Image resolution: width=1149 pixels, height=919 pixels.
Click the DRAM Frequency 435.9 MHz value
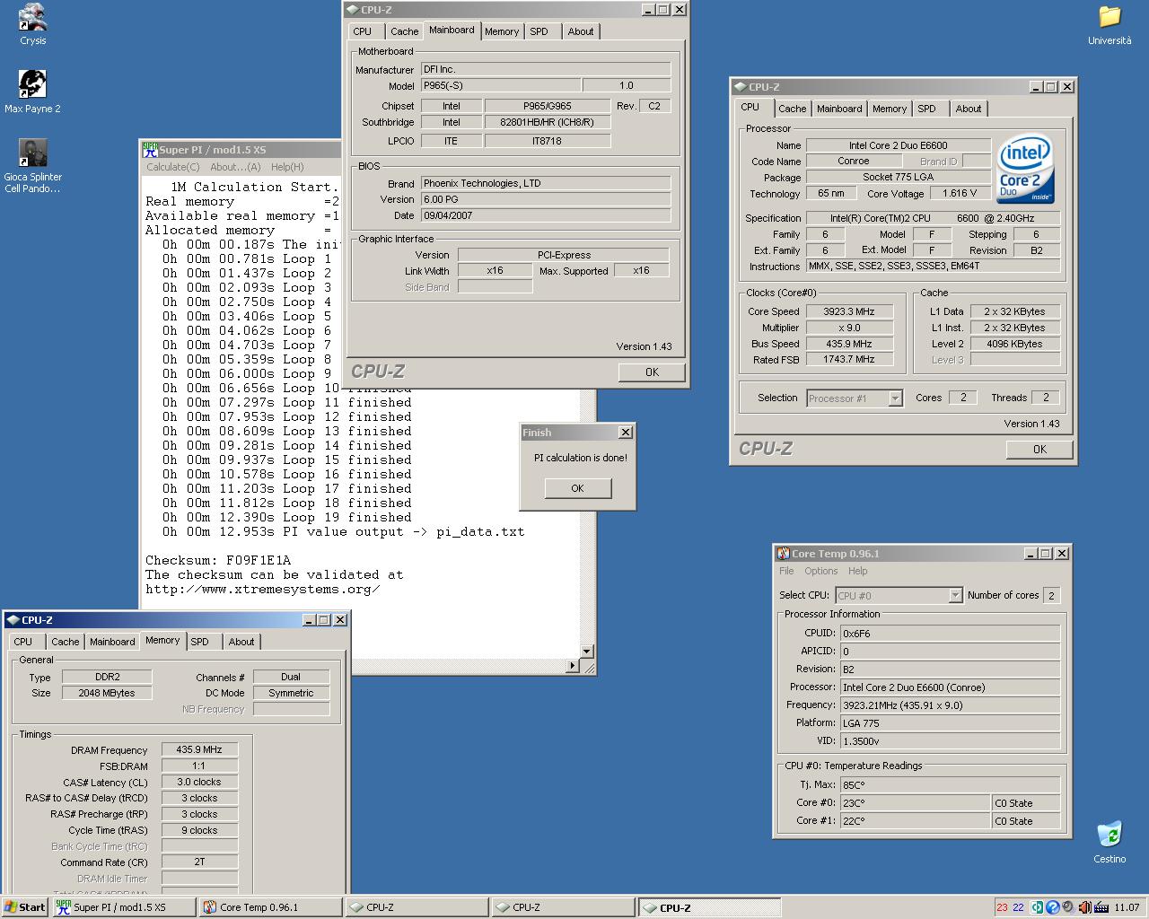pos(199,749)
